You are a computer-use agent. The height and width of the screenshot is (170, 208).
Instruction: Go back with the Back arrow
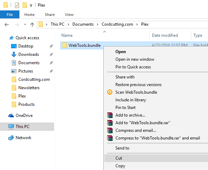7,25
